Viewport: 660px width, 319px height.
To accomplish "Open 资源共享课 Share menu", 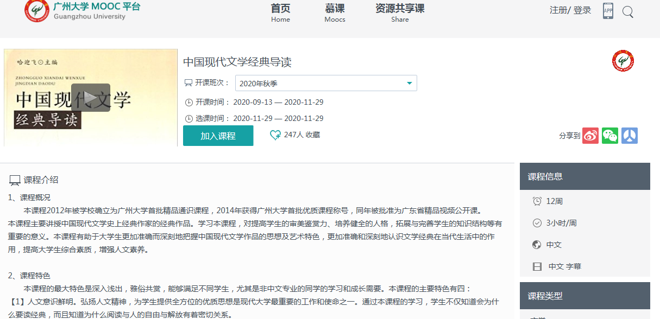I will click(x=400, y=13).
